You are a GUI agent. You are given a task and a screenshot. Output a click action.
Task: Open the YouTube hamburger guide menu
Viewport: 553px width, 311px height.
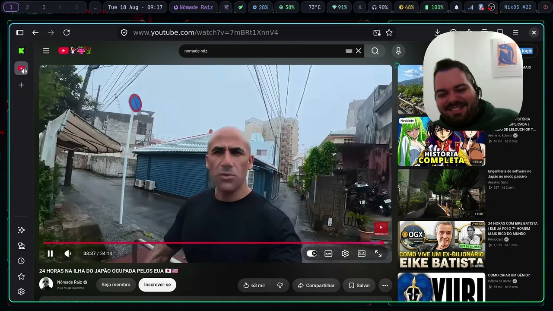[x=46, y=51]
